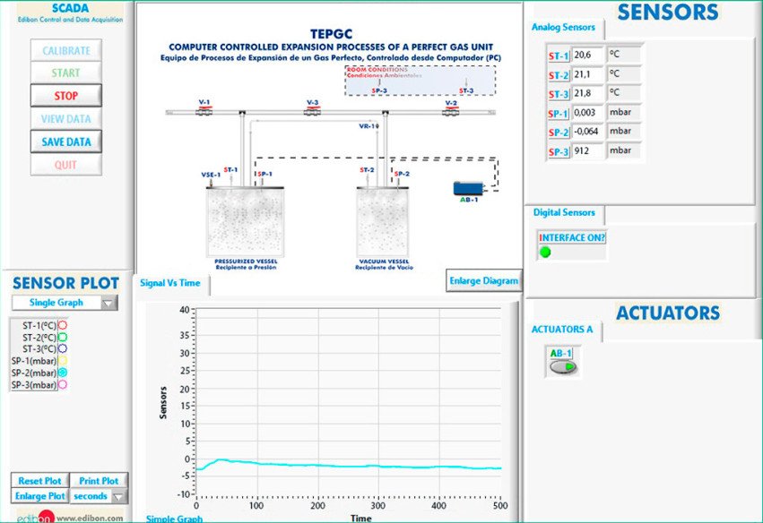763x523 pixels.
Task: Click the QUIT button
Action: [x=66, y=165]
